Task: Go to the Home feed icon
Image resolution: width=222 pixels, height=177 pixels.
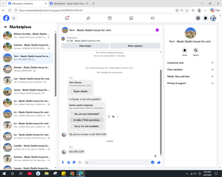Action: click(67, 18)
